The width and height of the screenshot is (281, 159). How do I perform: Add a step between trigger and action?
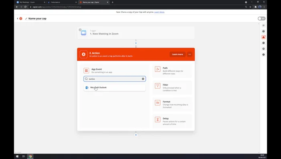[x=136, y=43]
